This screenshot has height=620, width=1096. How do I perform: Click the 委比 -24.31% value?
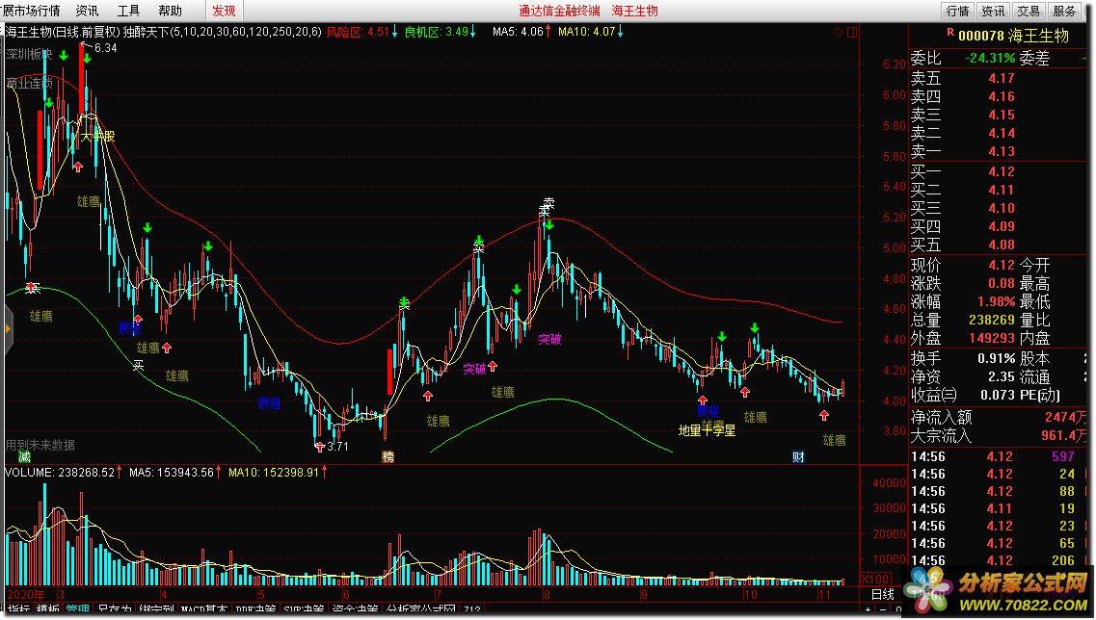tap(989, 58)
